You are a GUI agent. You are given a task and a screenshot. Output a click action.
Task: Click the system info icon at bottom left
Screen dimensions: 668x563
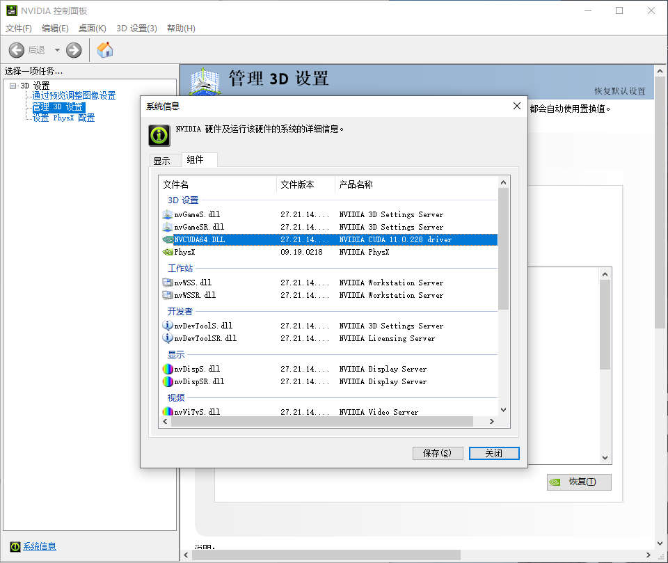(15, 546)
